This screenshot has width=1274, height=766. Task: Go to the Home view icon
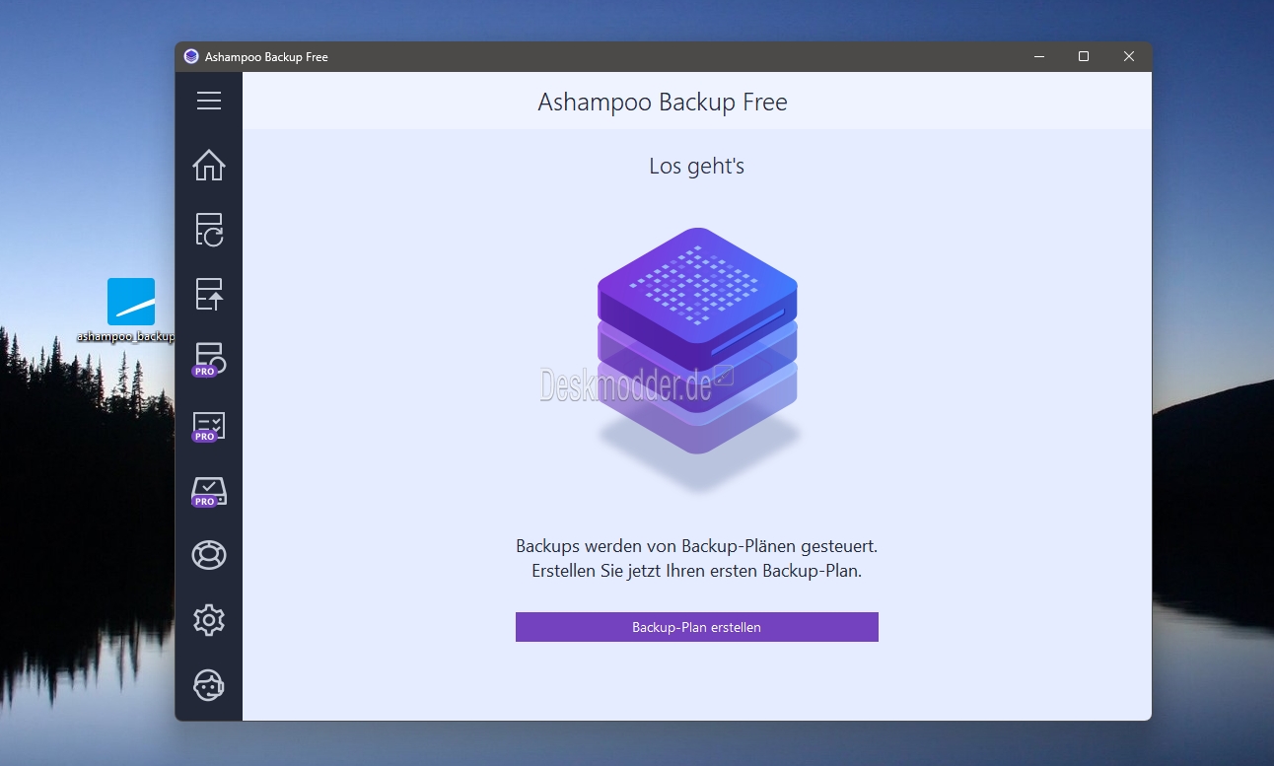click(x=209, y=165)
